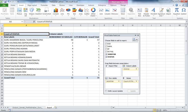Screen dimensions: 188x112
Task: Insert a Picture from the Illustrations group
Action: [x=19, y=11]
